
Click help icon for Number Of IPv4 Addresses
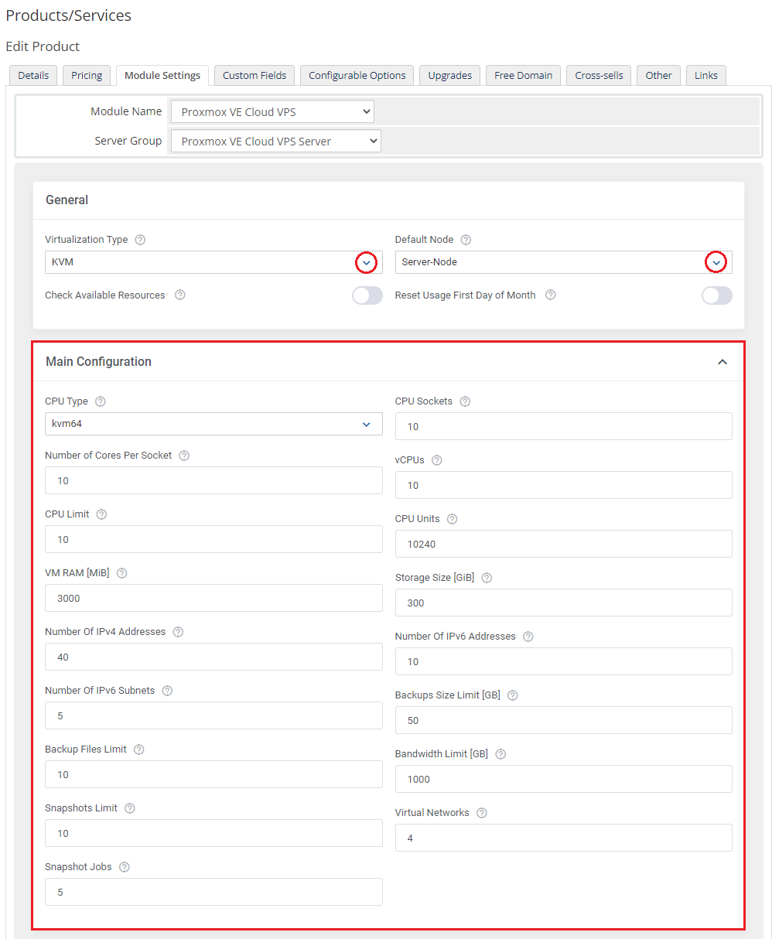(x=178, y=632)
